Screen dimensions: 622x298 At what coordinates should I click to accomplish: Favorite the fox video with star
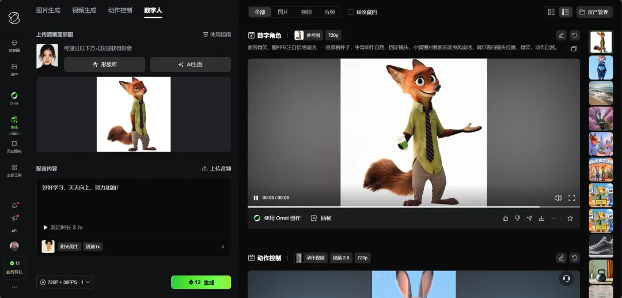pyautogui.click(x=570, y=218)
